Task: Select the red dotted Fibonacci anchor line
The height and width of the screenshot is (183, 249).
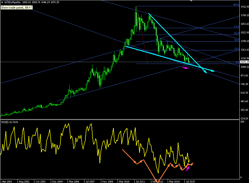Action: pyautogui.click(x=143, y=36)
